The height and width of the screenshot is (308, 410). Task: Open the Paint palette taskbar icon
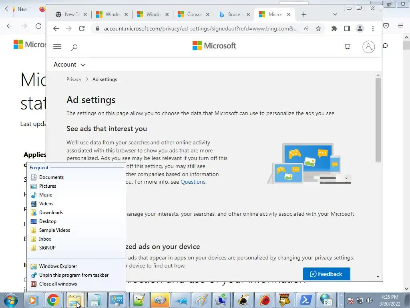click(x=202, y=300)
